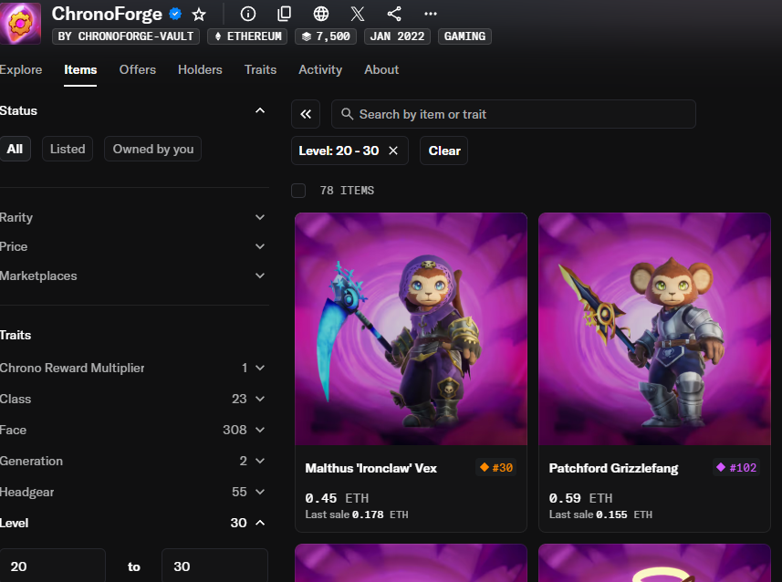782x582 pixels.
Task: Click the copy icon in the header
Action: point(284,14)
